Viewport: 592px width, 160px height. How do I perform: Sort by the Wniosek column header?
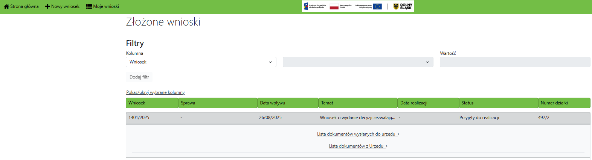(152, 103)
